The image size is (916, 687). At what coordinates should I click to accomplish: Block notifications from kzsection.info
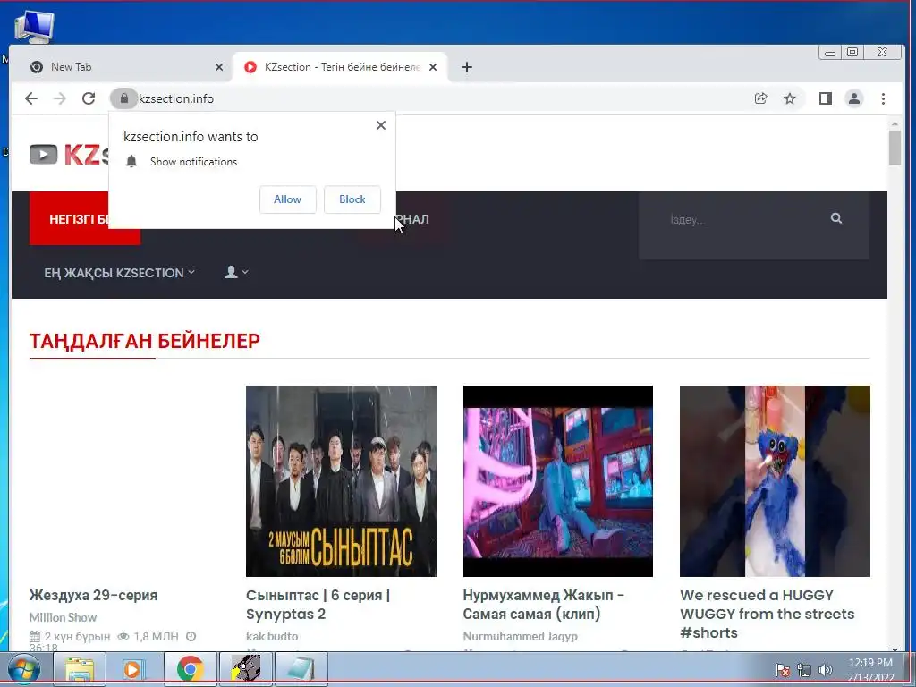(352, 199)
